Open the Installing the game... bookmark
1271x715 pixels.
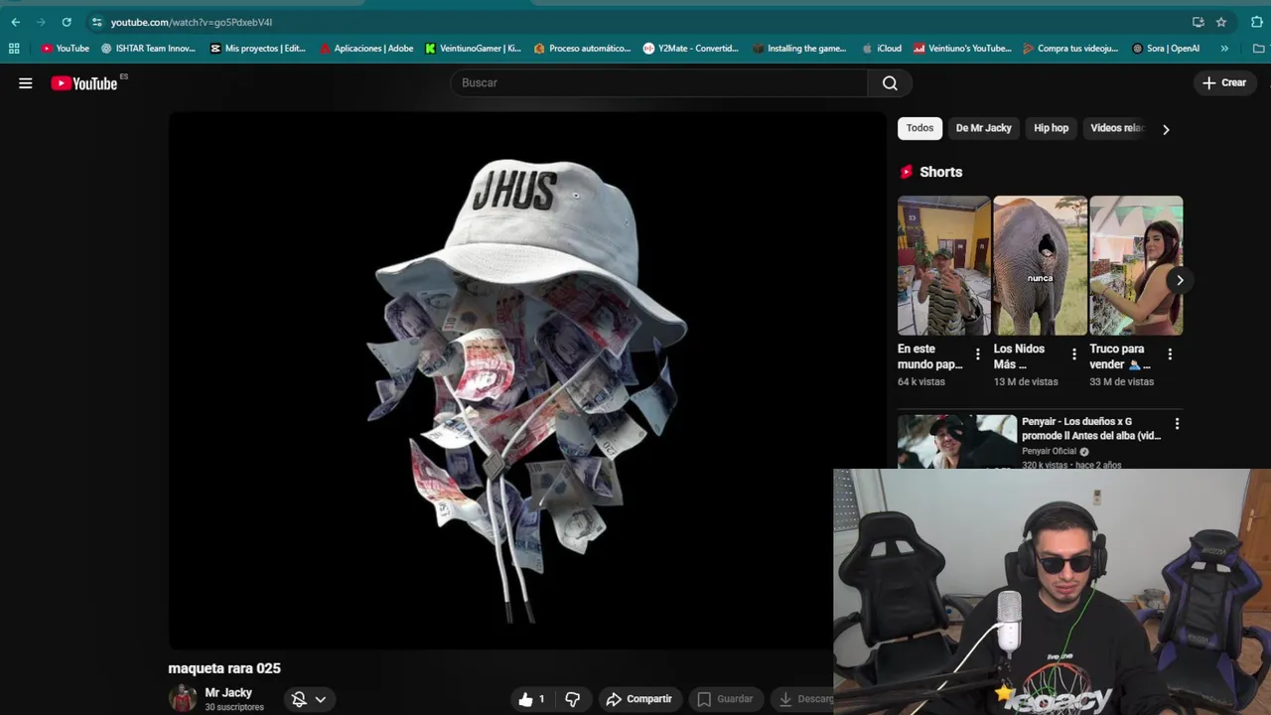point(799,48)
